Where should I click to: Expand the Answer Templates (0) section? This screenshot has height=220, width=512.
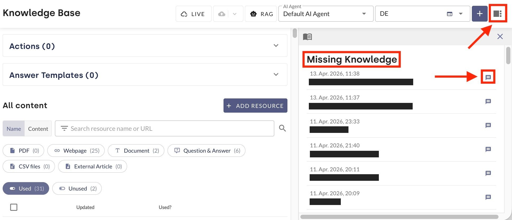[276, 74]
